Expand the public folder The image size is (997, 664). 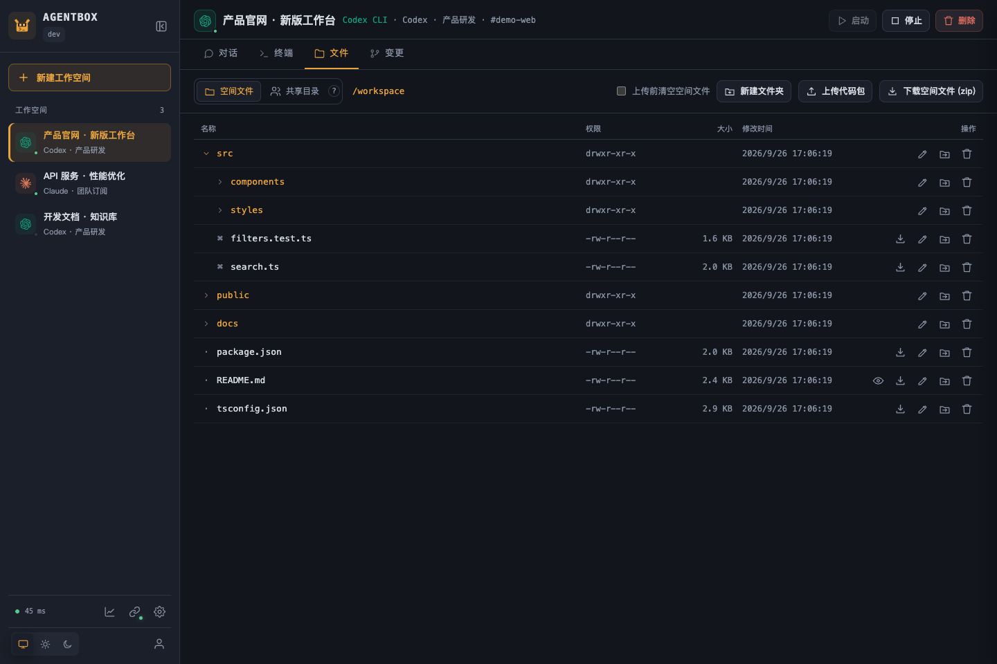pyautogui.click(x=206, y=295)
